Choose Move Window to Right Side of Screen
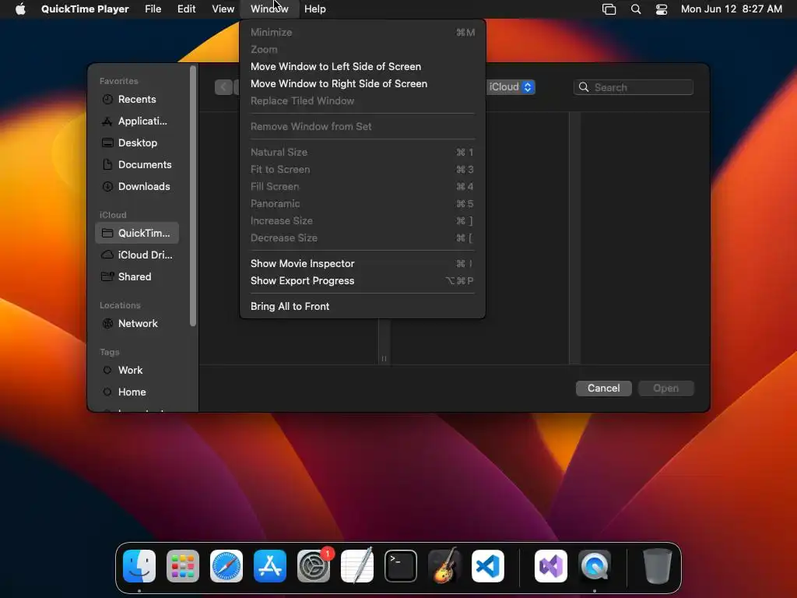797x598 pixels. click(x=363, y=84)
